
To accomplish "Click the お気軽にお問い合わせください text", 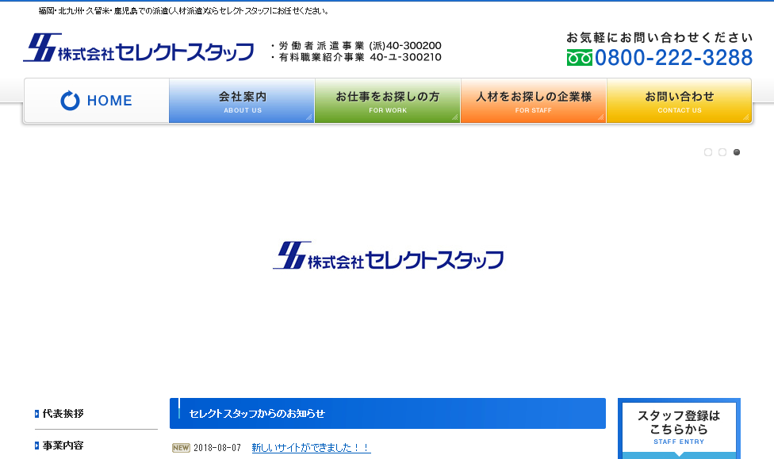I will pos(660,37).
